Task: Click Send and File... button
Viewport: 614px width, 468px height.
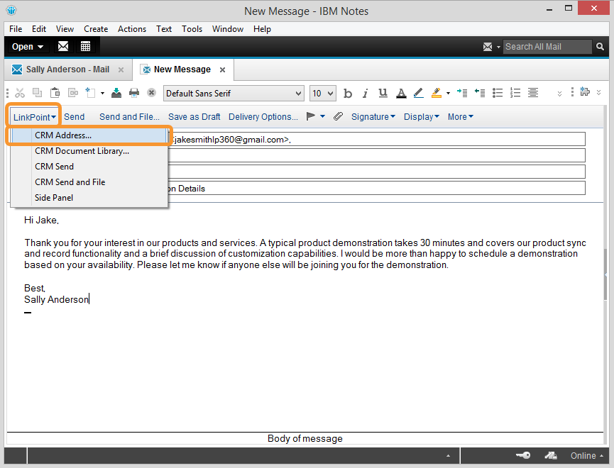Action: 129,116
